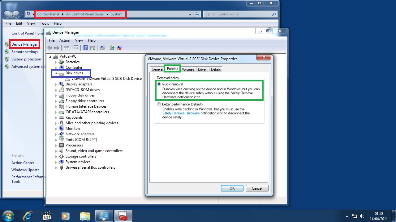The height and width of the screenshot is (222, 396).
Task: Open the Action menu in Device Manager
Action: pyautogui.click(x=65, y=40)
